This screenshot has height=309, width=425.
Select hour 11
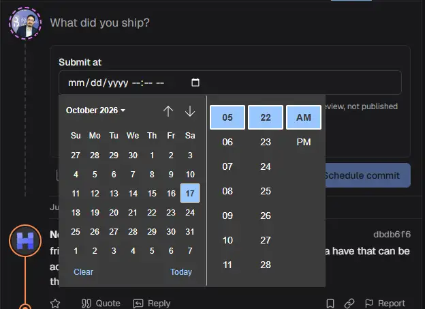click(x=227, y=265)
